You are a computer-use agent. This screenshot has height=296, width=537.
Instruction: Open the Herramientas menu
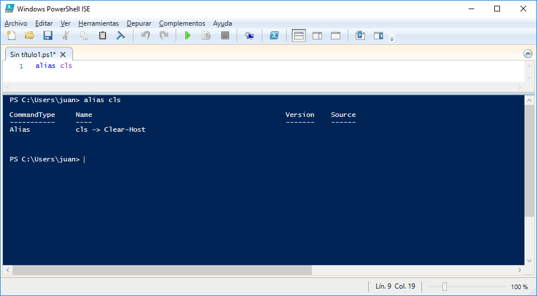[x=98, y=23]
